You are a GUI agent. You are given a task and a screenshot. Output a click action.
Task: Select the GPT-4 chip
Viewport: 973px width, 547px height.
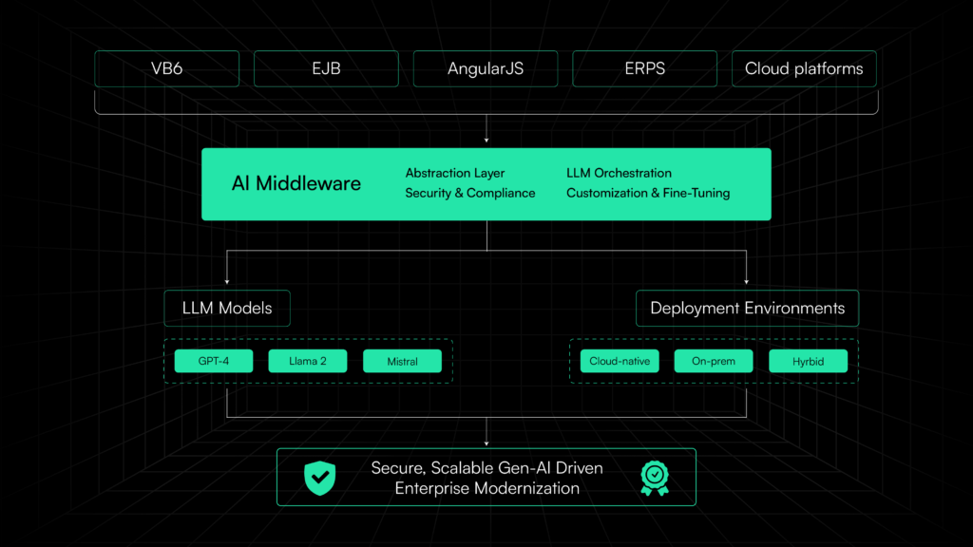click(214, 362)
